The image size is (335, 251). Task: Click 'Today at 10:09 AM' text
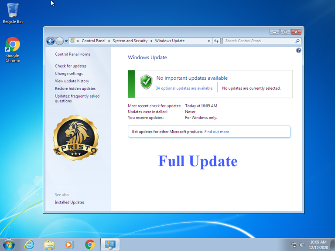click(x=201, y=105)
